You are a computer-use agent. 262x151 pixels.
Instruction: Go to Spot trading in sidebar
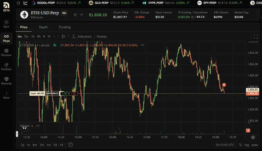(6, 24)
